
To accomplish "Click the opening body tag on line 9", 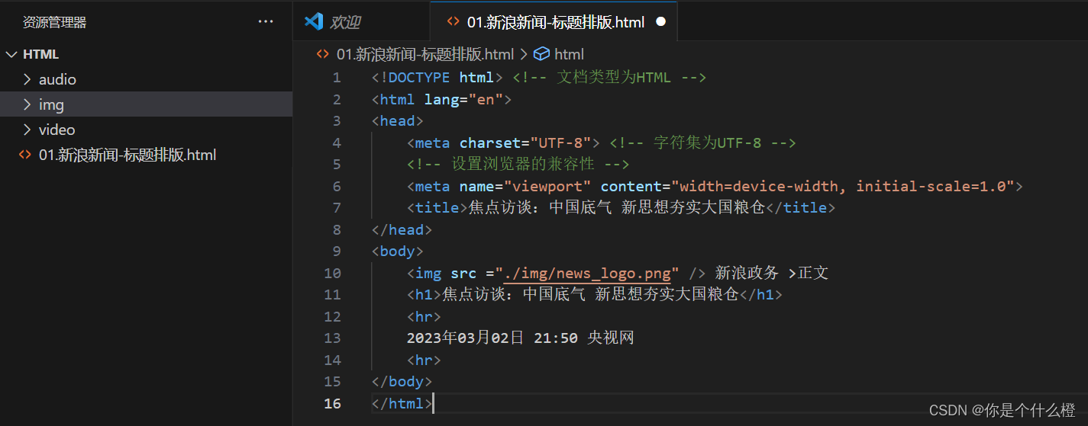I will point(397,251).
